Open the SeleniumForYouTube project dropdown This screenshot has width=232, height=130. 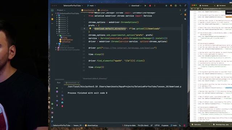pos(73,6)
